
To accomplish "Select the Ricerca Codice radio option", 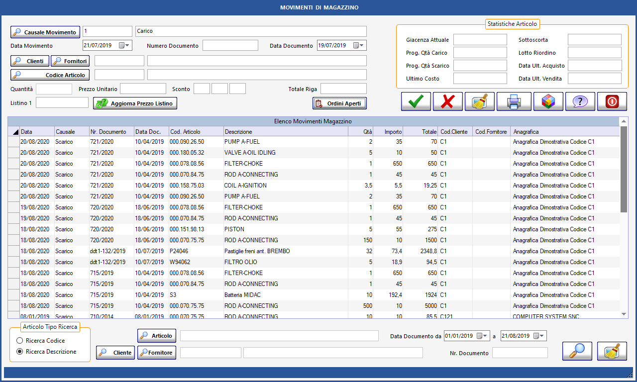I will (20, 341).
